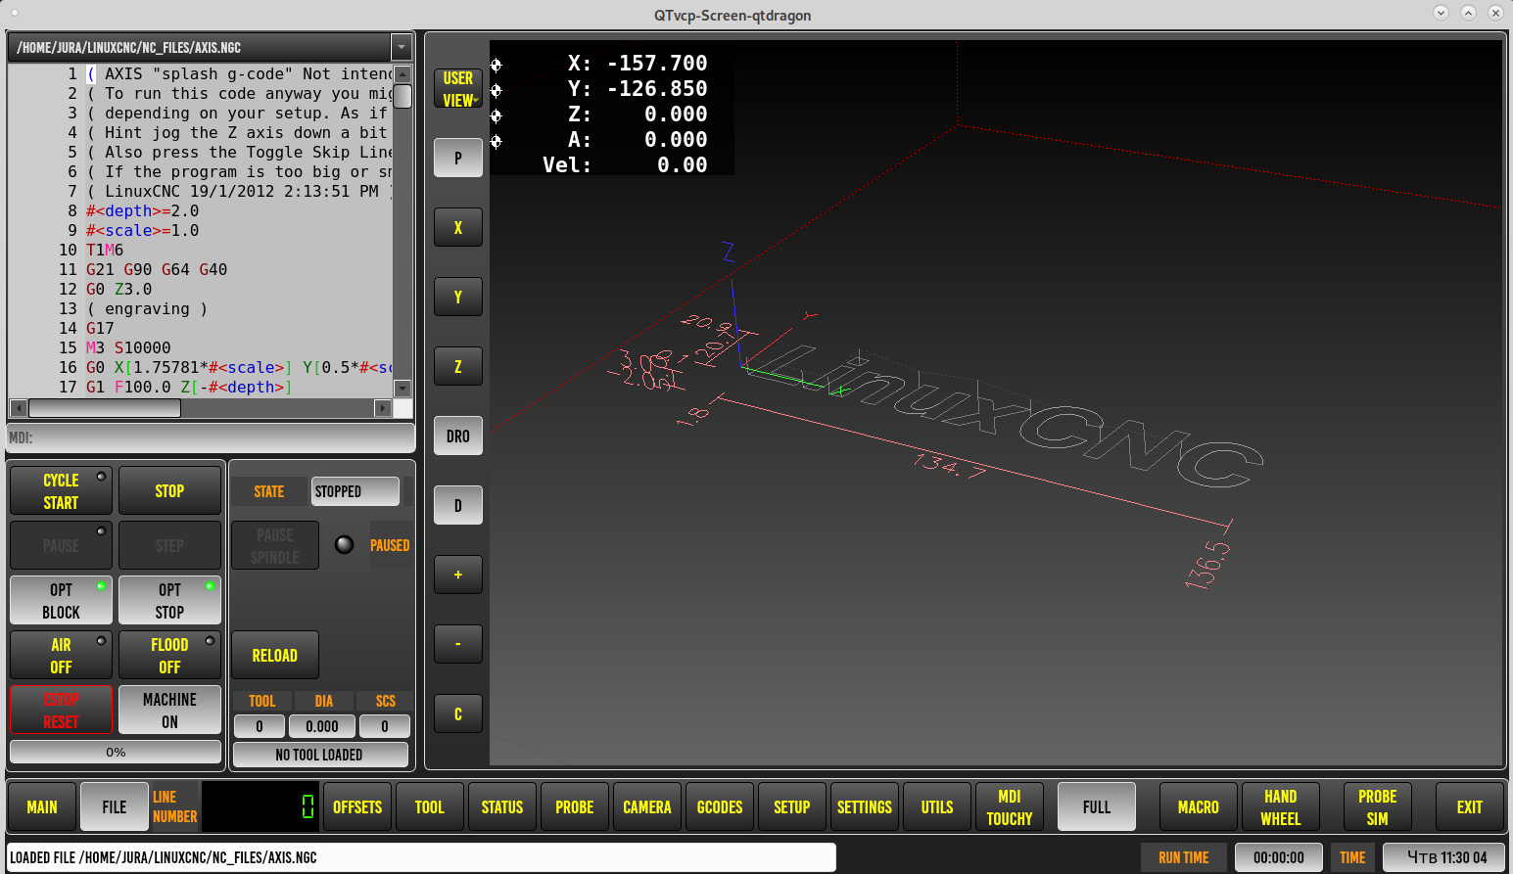Click the ESTOP RESET button
The height and width of the screenshot is (874, 1513).
pos(61,711)
